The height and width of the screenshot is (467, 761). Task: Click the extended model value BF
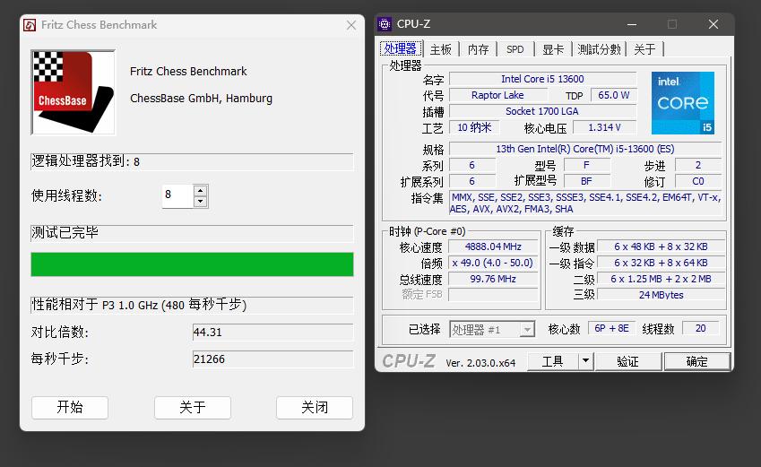click(586, 181)
